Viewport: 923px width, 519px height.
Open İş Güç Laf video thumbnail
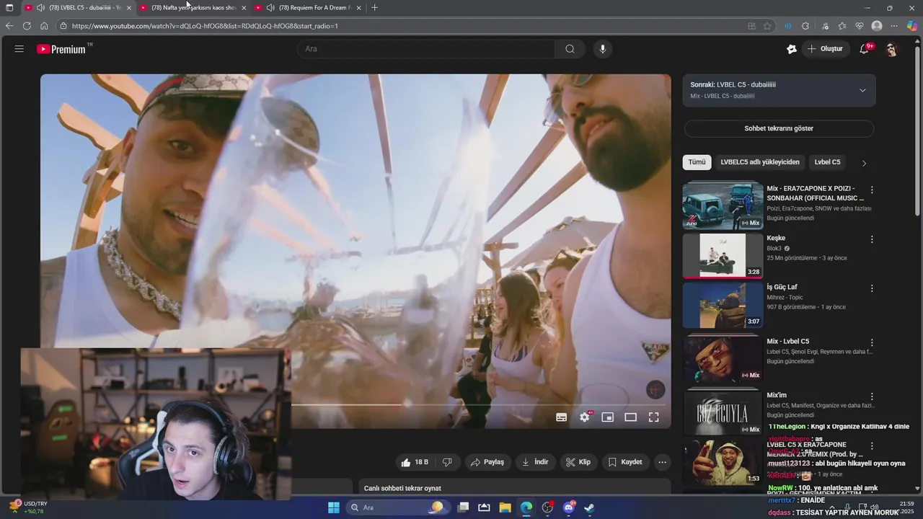tap(723, 305)
